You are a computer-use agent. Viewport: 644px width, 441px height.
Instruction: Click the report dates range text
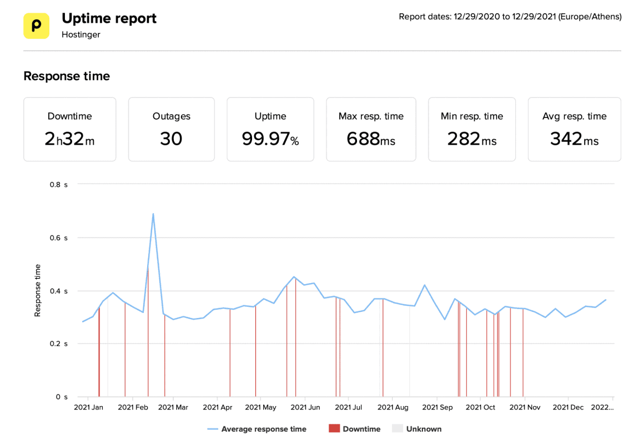(x=510, y=17)
